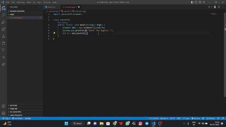Screen dimensions: 226x127
Task: Click the open changes icon in editor toolbar
Action: coord(215,7)
